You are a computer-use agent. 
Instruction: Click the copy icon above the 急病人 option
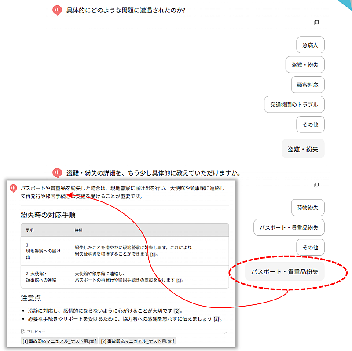[316, 22]
